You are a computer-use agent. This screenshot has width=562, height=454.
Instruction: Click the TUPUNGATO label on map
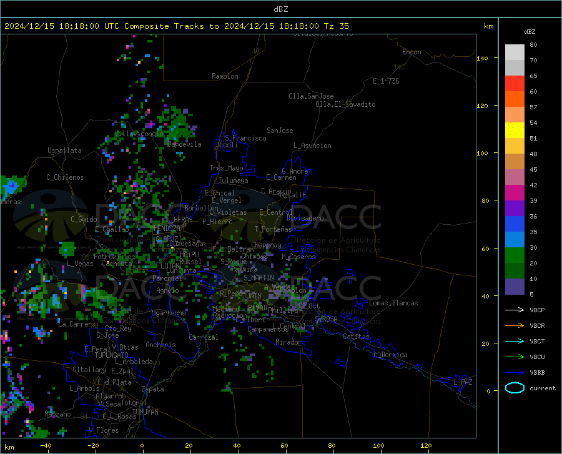coord(112,355)
